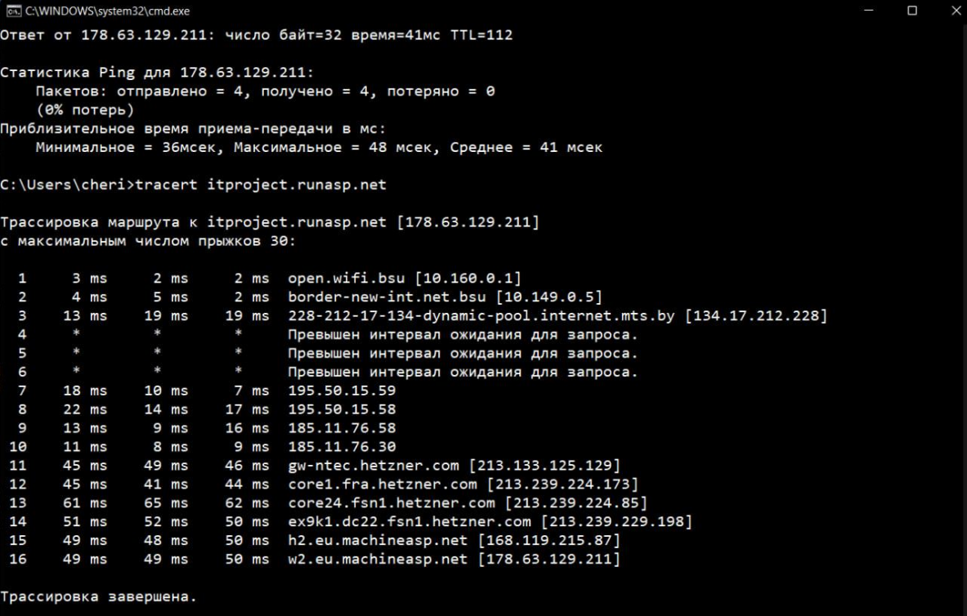The width and height of the screenshot is (967, 616).
Task: Click the 'Трассировка завершена.' line
Action: [x=98, y=596]
